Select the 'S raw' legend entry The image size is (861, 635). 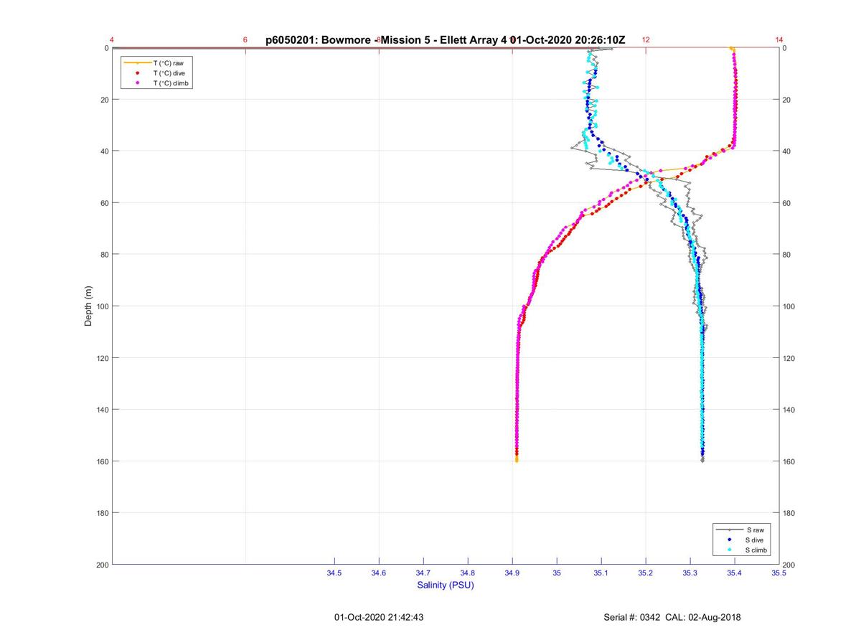[742, 530]
